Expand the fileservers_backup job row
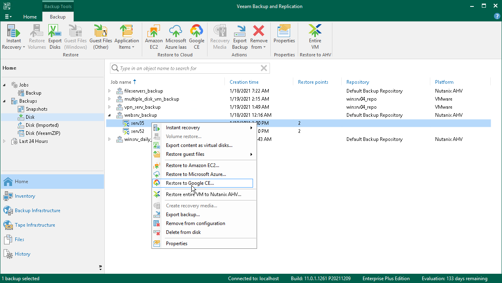Screen dimensions: 502x283 click(x=109, y=91)
